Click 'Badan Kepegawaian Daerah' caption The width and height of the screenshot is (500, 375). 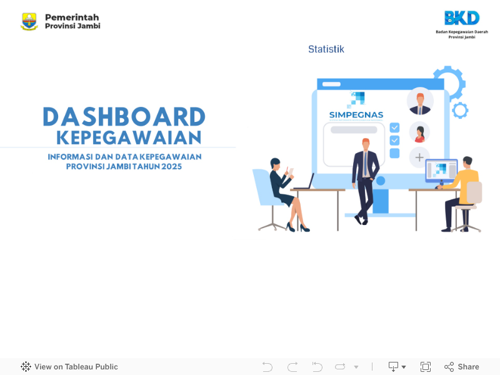tap(462, 32)
